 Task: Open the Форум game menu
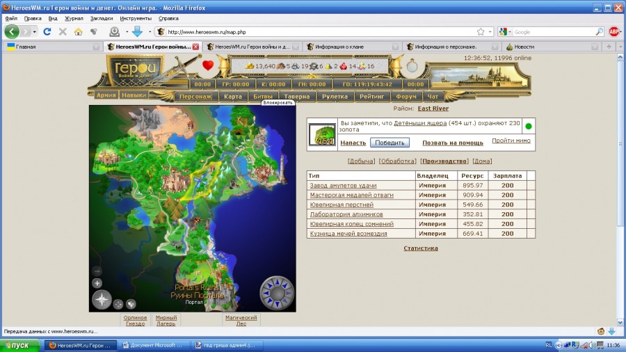point(406,96)
